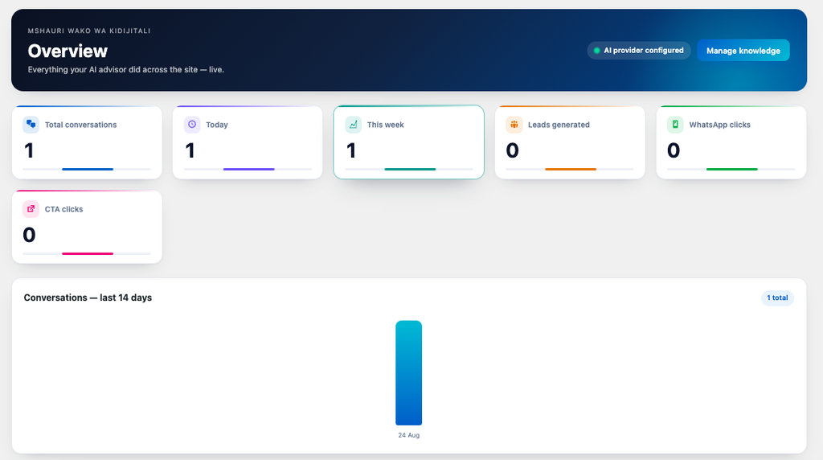Click the green progress bar under WhatsApp clicks
823x460 pixels.
point(731,169)
